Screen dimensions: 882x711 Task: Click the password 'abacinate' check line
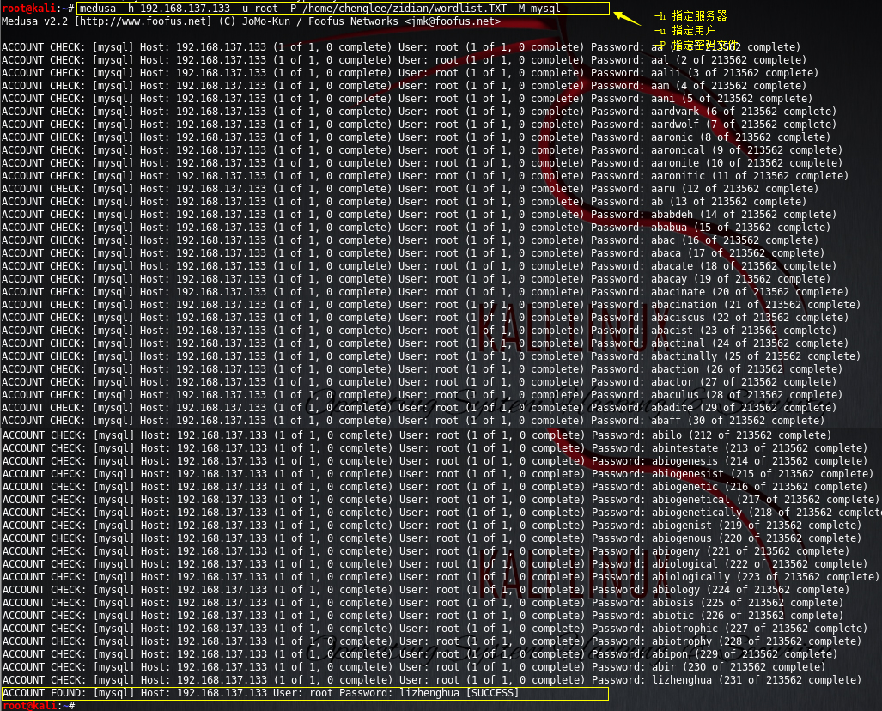(425, 292)
